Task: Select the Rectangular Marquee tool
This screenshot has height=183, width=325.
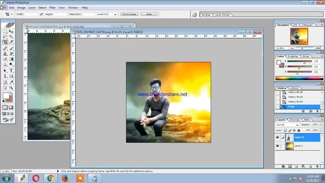Action: (5, 32)
